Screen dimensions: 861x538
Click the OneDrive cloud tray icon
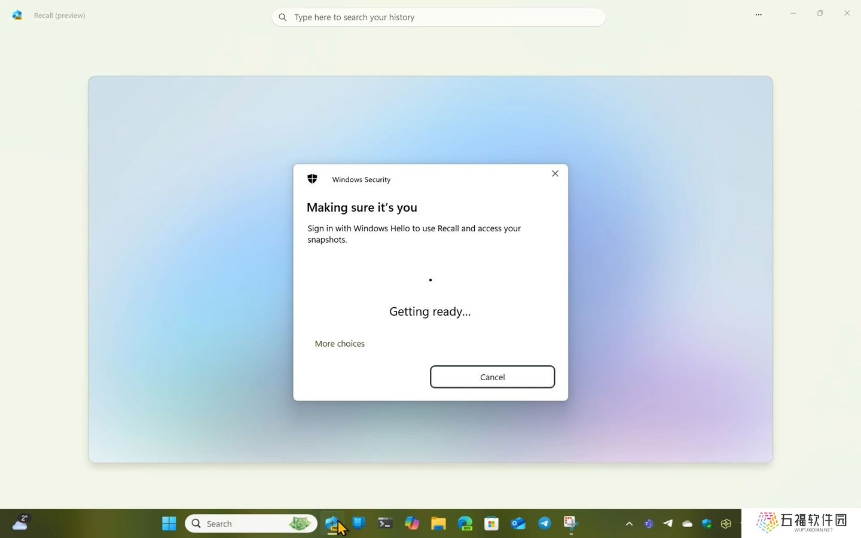tap(688, 524)
